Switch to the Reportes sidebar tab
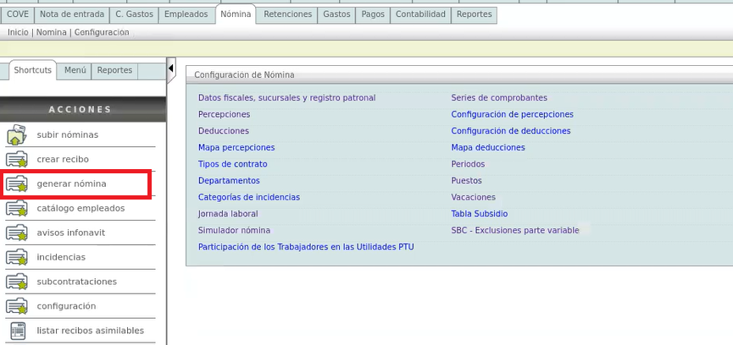The image size is (733, 345). [114, 70]
